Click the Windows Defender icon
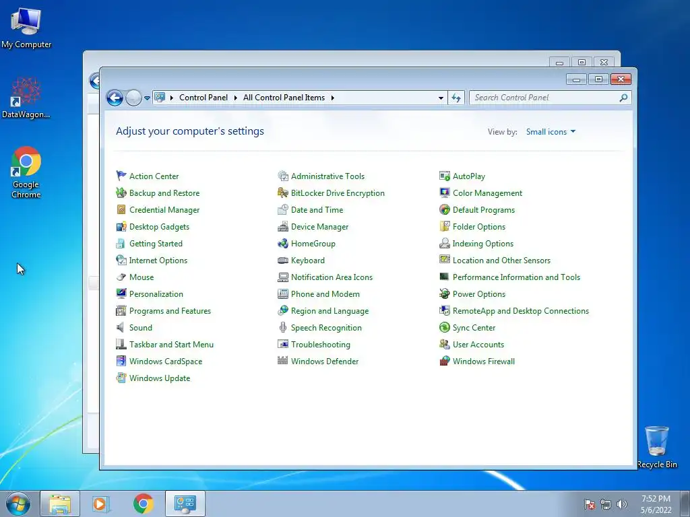This screenshot has width=690, height=517. [283, 361]
